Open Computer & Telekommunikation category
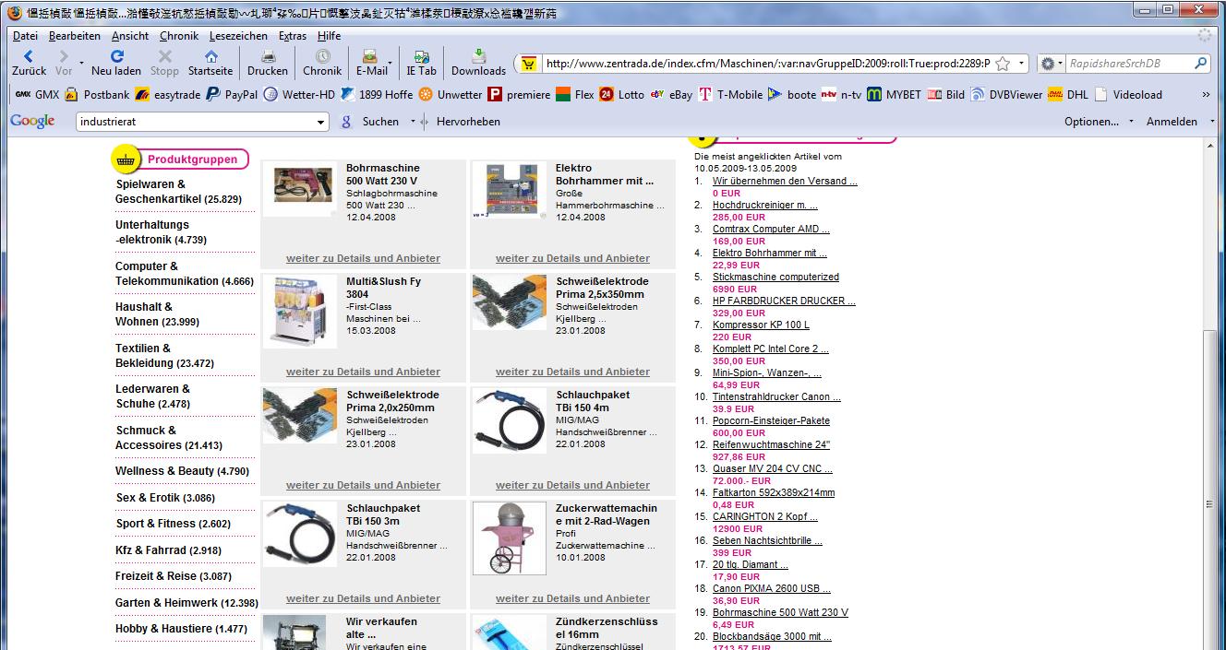 (184, 274)
